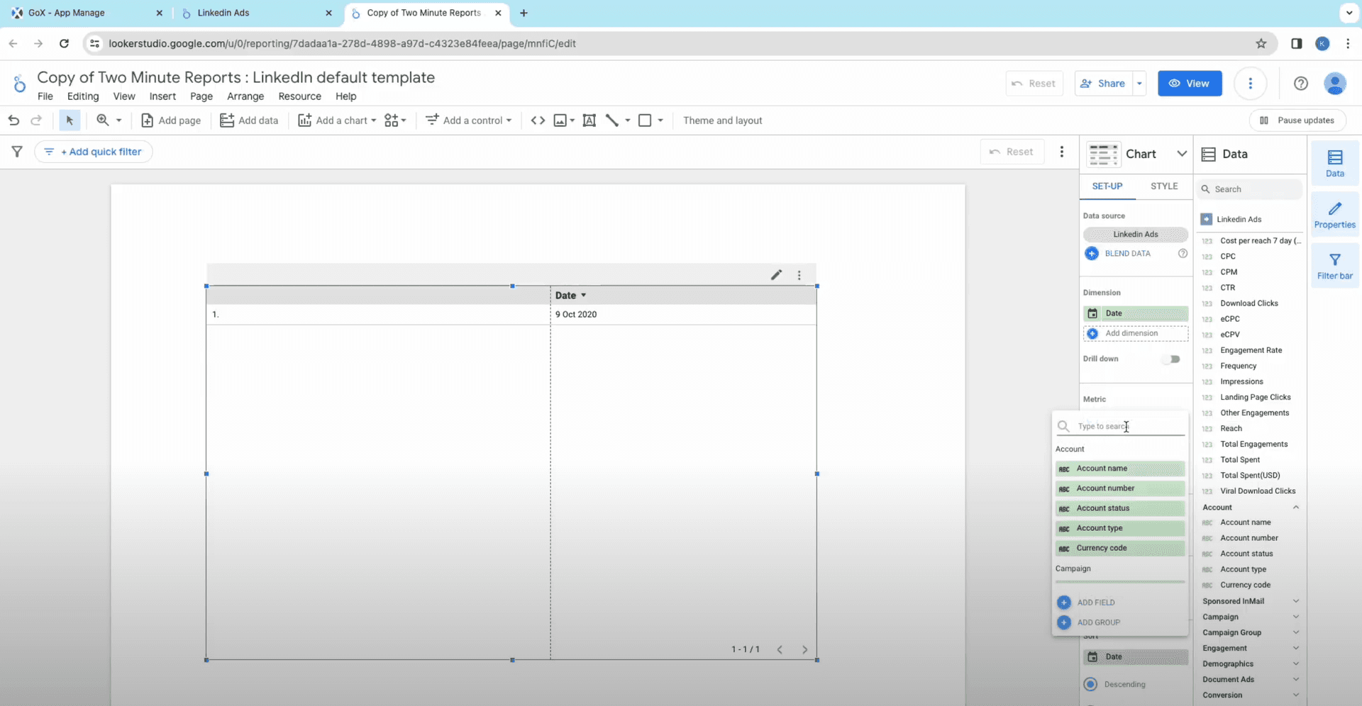This screenshot has width=1362, height=706.
Task: Expand the Demographics field group
Action: coord(1296,663)
